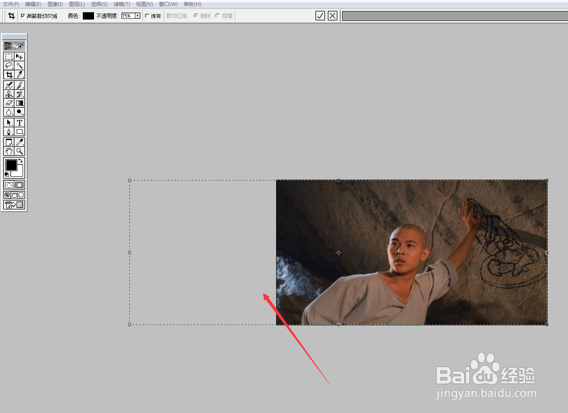568x413 pixels.
Task: Open the 选择(S) menu
Action: tap(99, 4)
